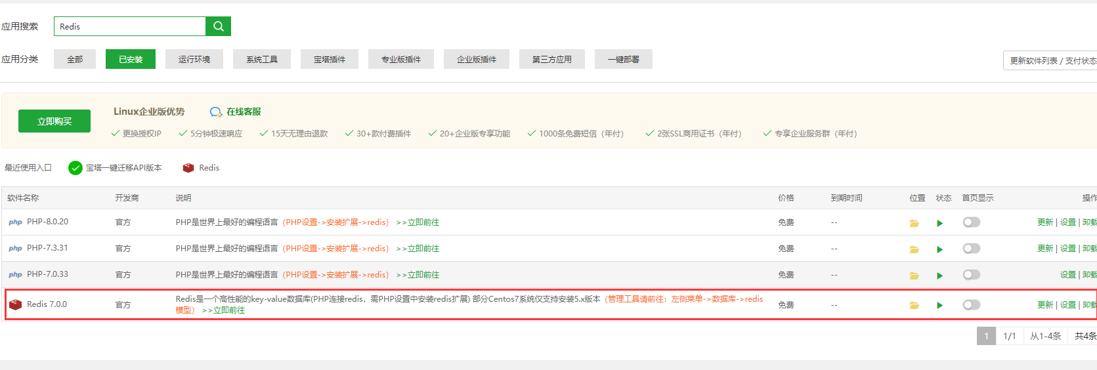Open 设置 for Redis 7.0.0
1097x370 pixels.
[x=1068, y=305]
